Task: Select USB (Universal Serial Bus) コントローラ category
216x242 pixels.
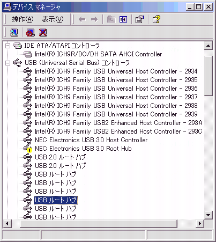Action: (x=77, y=63)
